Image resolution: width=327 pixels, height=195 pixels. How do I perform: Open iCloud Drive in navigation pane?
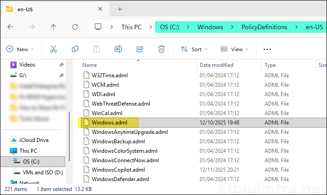click(34, 140)
